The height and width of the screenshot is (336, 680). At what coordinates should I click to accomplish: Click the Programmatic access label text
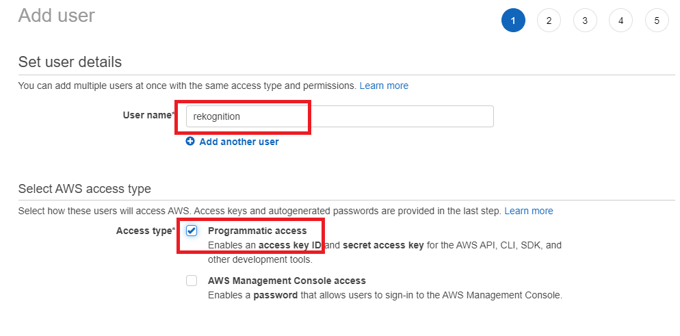coord(257,231)
